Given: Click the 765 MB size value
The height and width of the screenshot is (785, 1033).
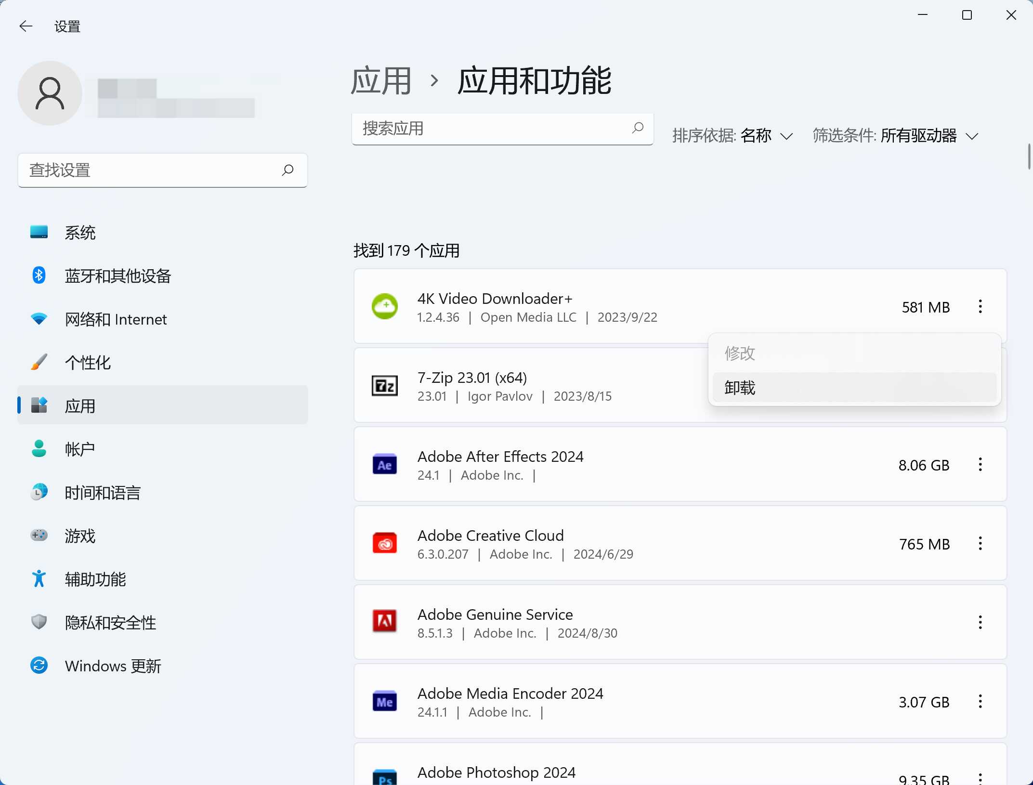Looking at the screenshot, I should [x=924, y=544].
